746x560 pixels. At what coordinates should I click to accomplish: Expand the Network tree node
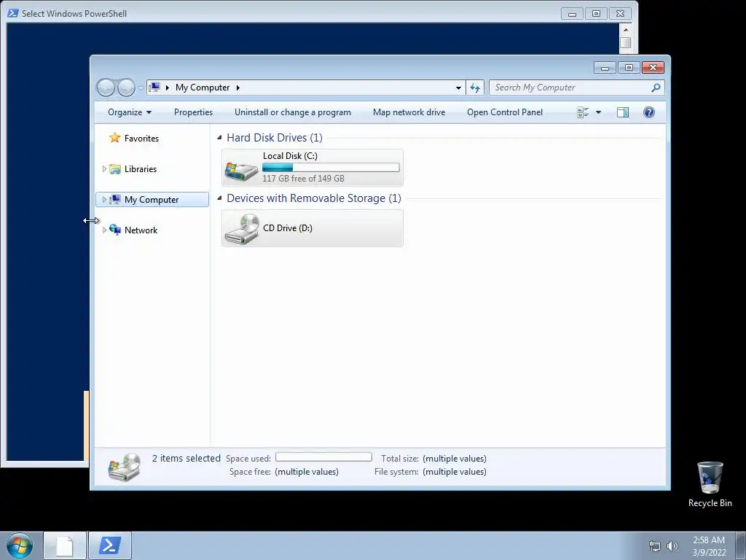click(x=104, y=230)
